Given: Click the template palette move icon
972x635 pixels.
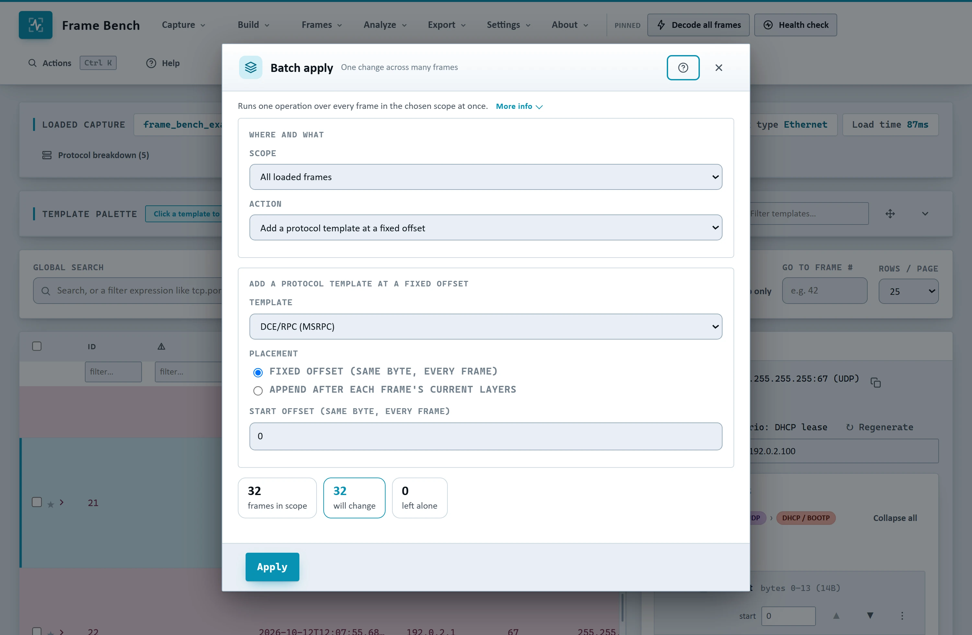Looking at the screenshot, I should tap(890, 214).
